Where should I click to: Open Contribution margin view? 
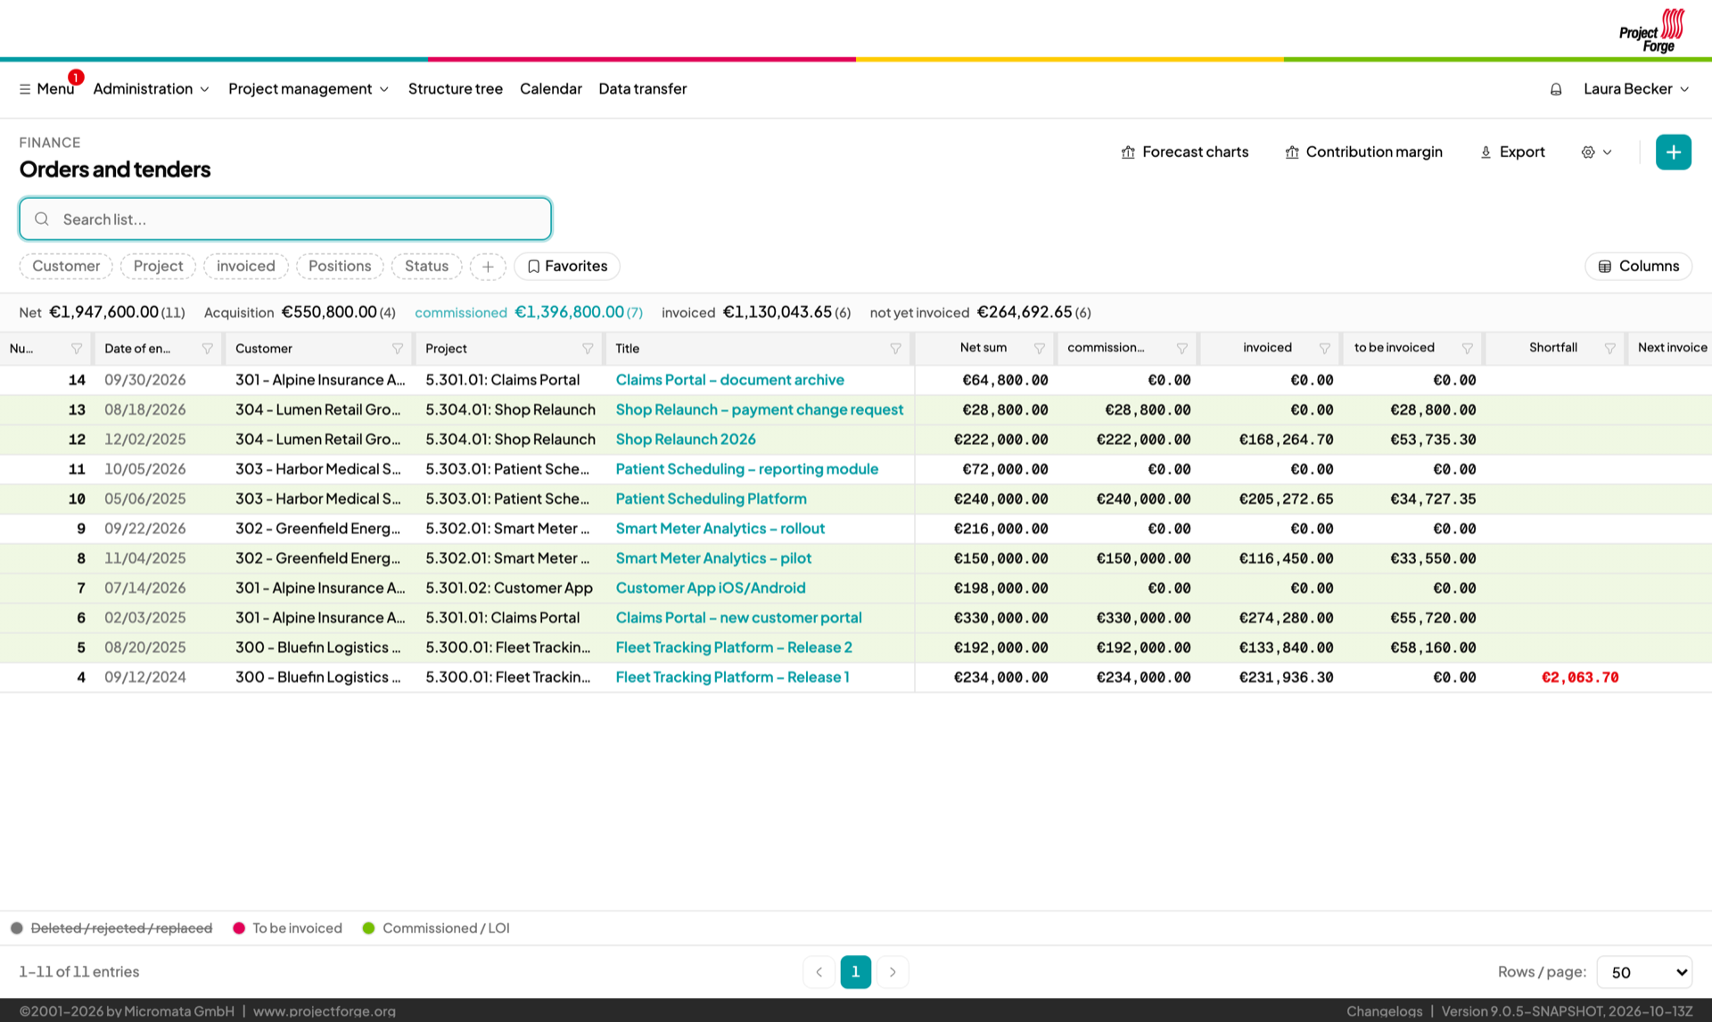point(1363,152)
